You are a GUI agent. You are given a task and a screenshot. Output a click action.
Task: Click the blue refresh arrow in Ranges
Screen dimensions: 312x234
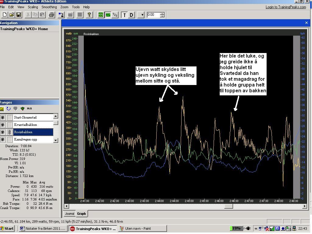(x=9, y=109)
